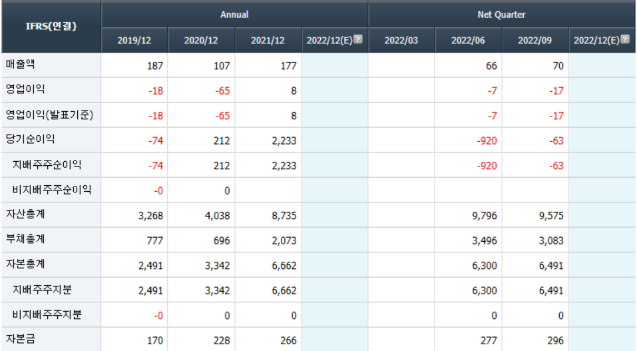The width and height of the screenshot is (637, 351).
Task: Click 매출액 value 107 for 2020/12
Action: click(x=222, y=66)
